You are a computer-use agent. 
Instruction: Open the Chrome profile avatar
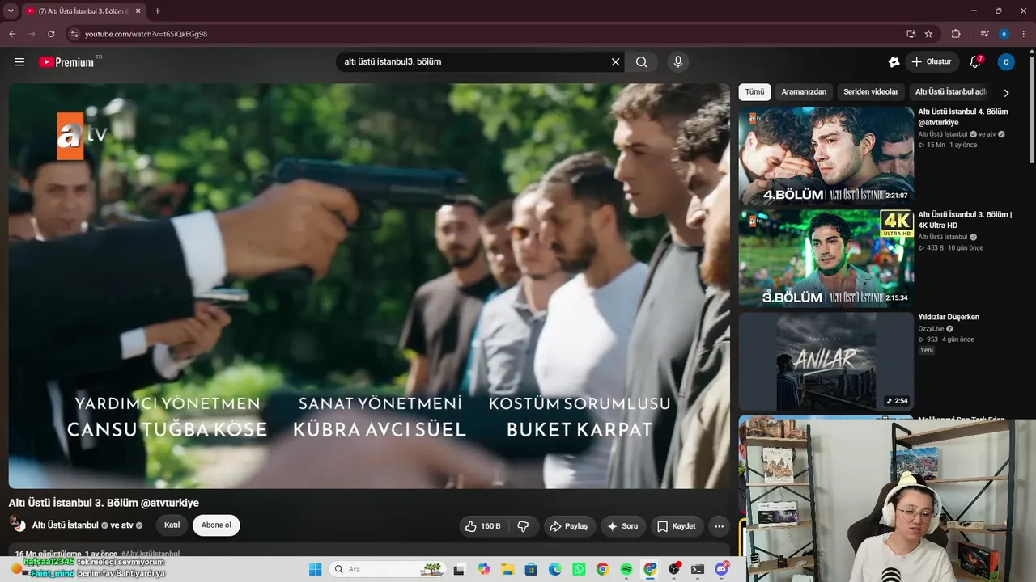click(1004, 34)
